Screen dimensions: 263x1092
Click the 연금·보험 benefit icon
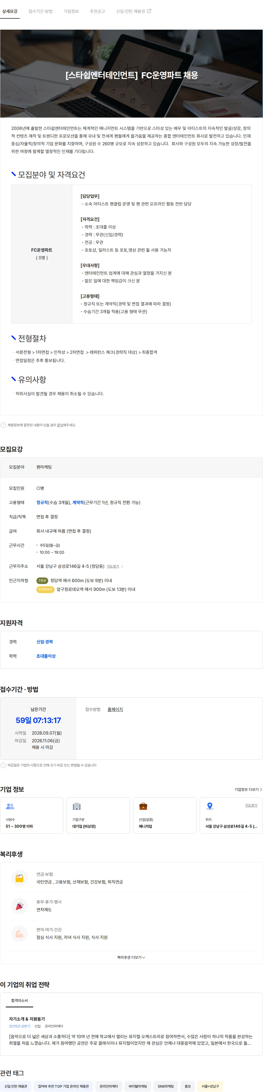(19, 878)
